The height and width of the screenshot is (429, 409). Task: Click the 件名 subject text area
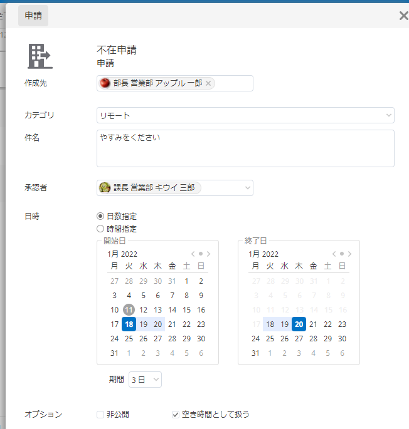(x=245, y=148)
